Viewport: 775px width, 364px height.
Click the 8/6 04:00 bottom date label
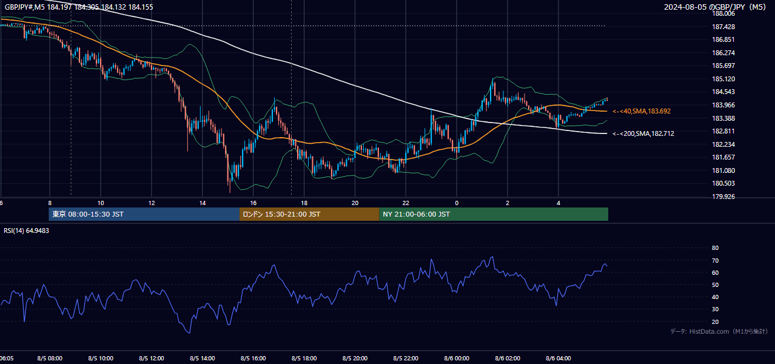pyautogui.click(x=559, y=359)
